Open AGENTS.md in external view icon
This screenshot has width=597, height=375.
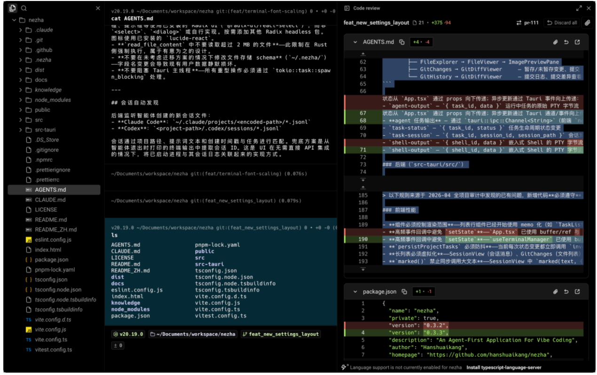coord(577,42)
